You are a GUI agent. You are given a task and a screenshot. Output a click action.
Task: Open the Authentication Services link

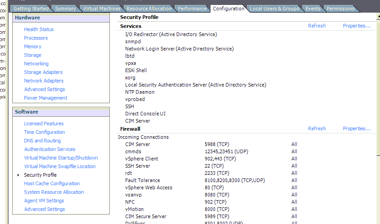point(50,149)
